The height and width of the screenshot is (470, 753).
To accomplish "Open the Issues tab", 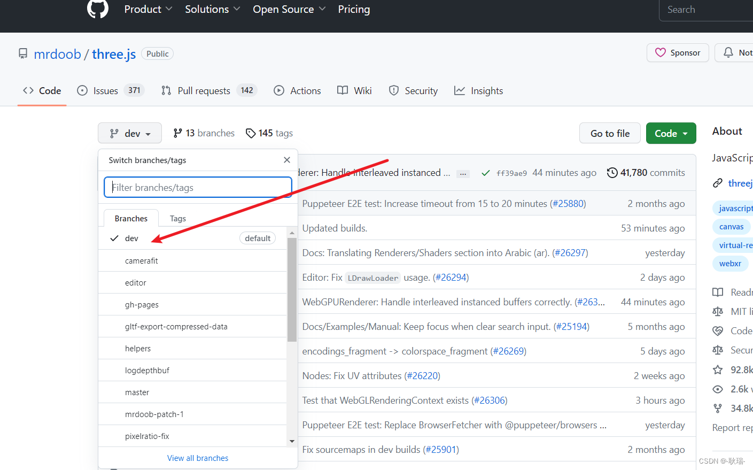I will click(111, 90).
